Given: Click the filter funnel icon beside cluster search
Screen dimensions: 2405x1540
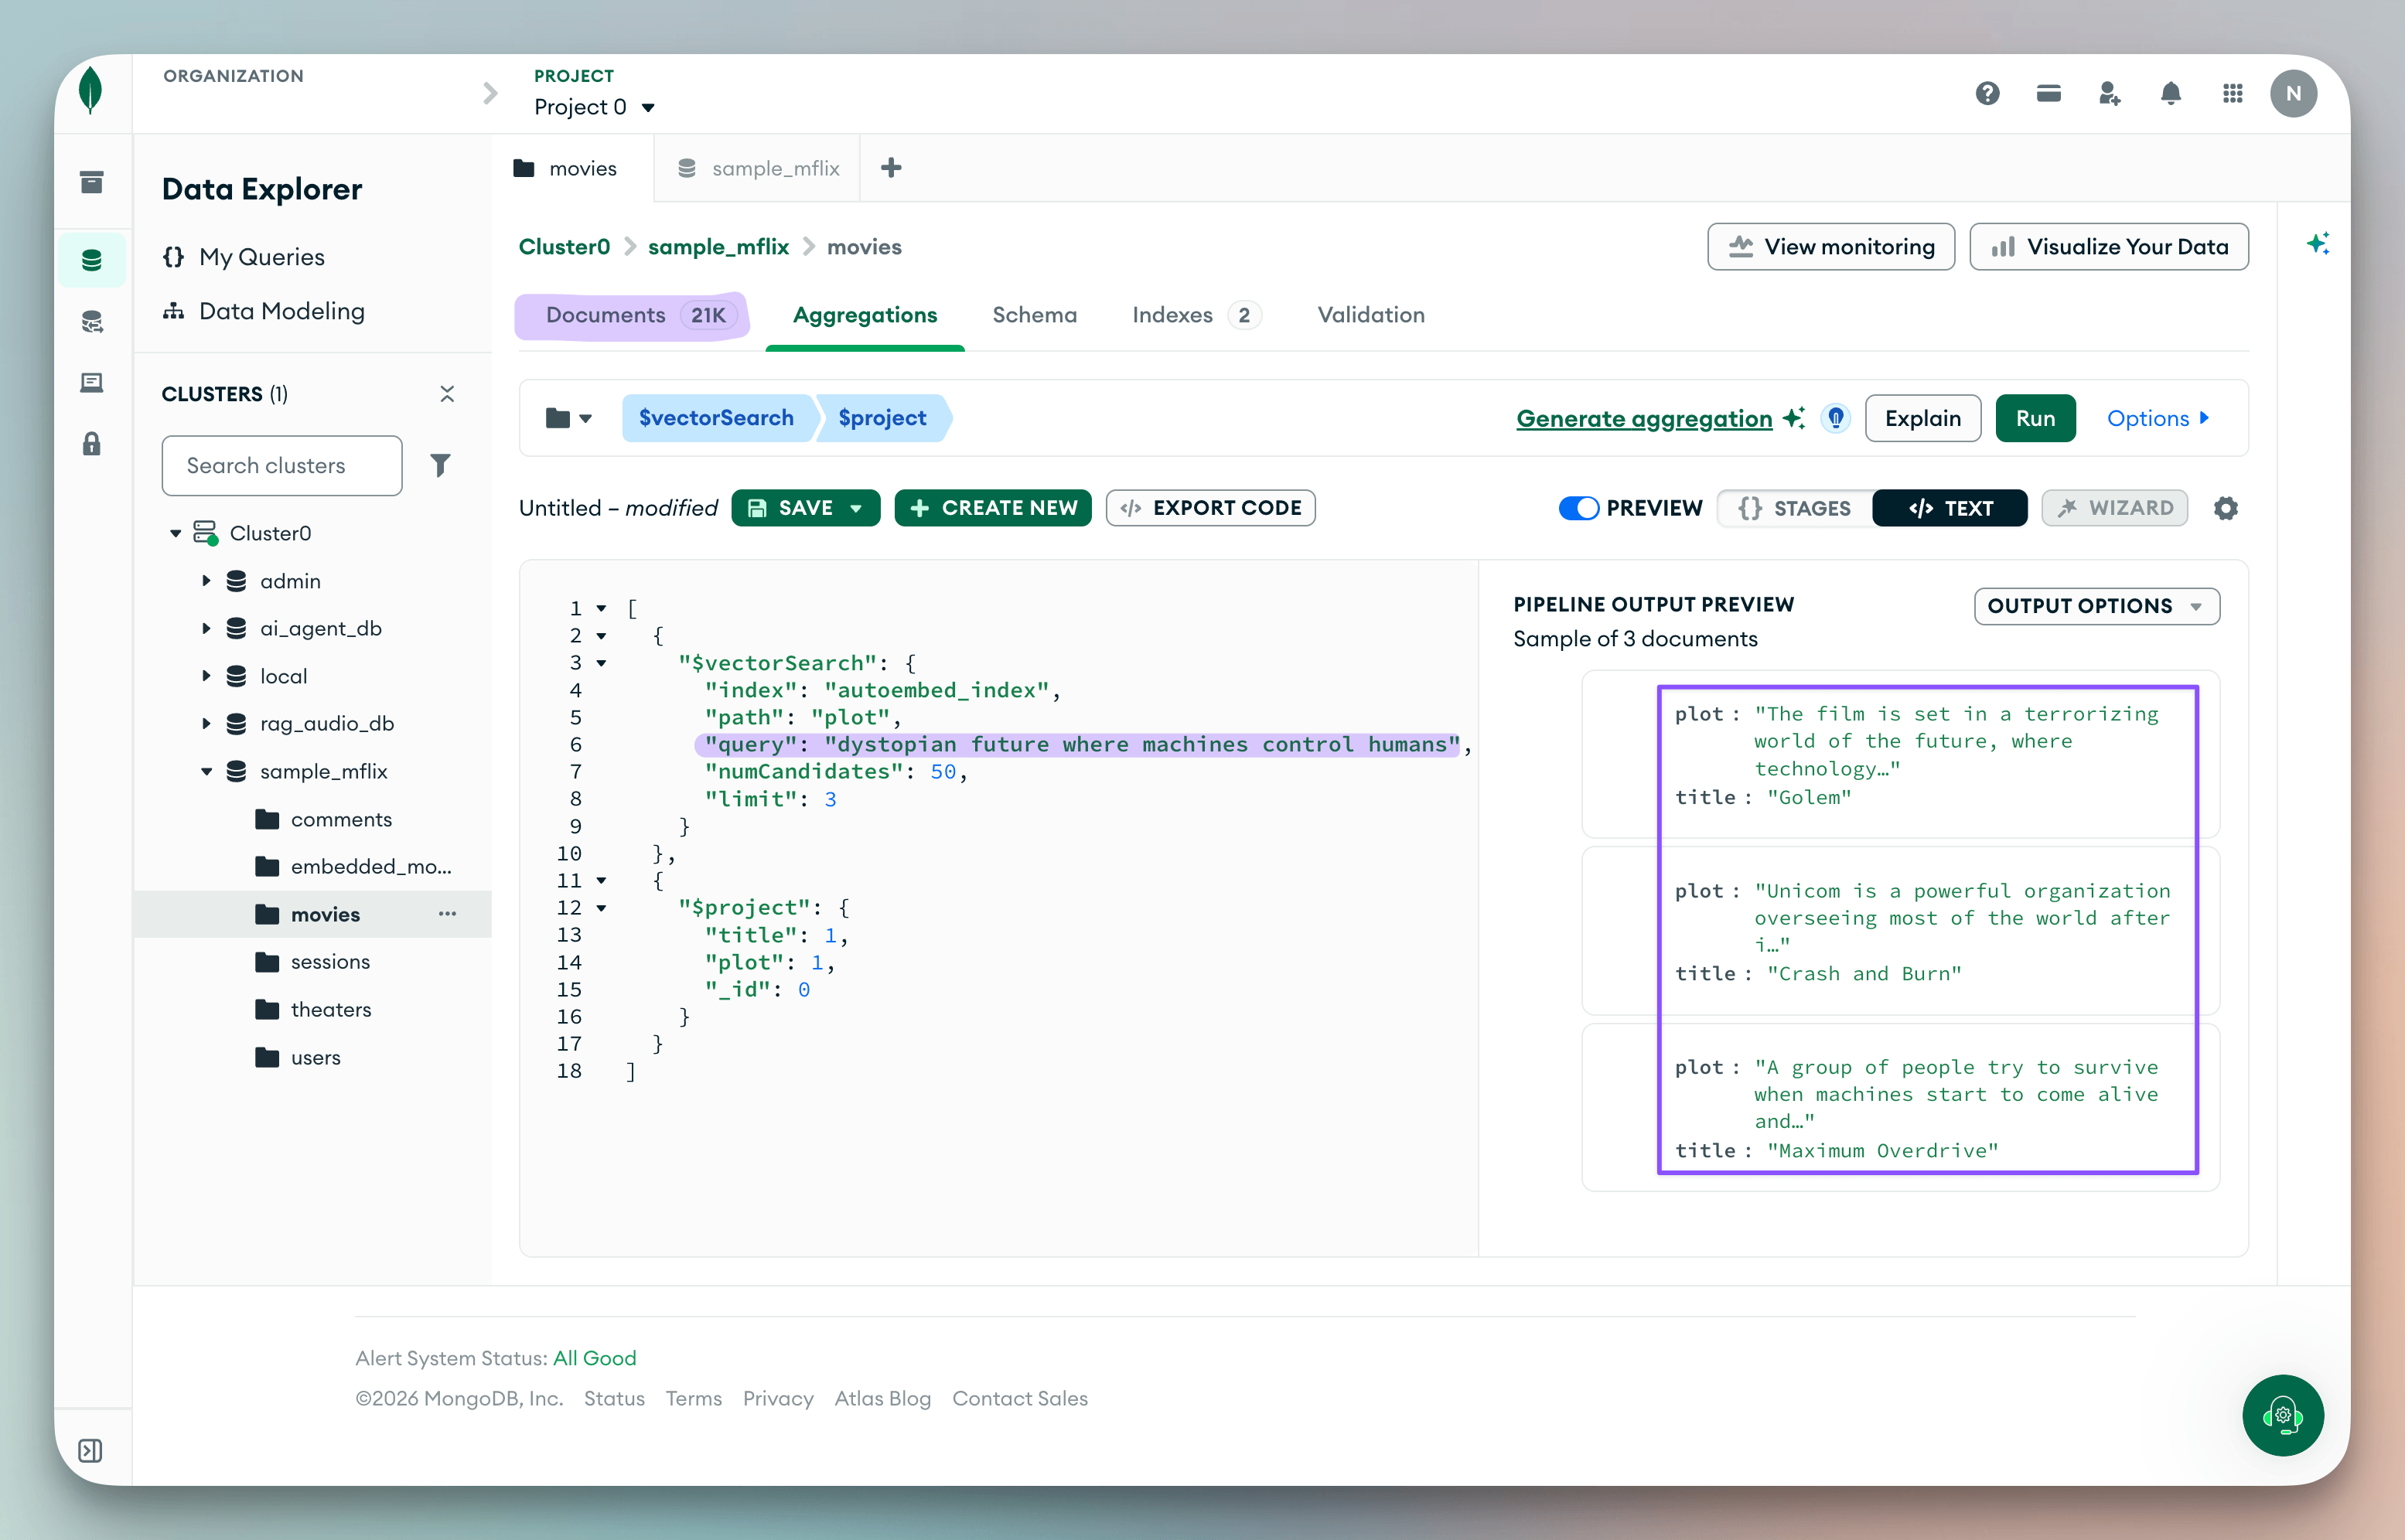Looking at the screenshot, I should (x=440, y=465).
